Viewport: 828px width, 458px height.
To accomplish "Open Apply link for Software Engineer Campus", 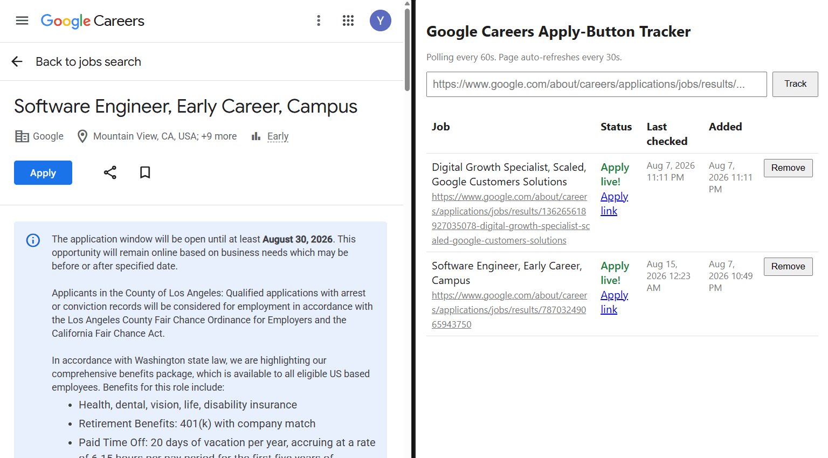I will coord(615,302).
